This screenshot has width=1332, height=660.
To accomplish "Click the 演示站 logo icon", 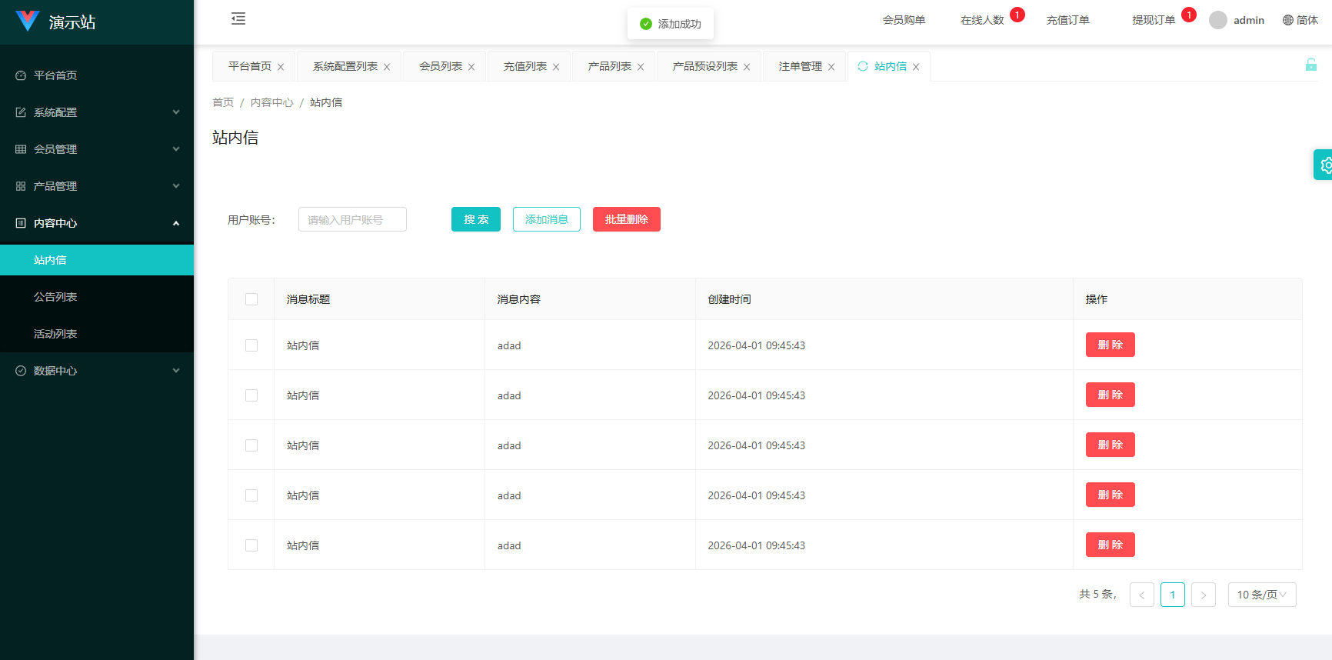I will [x=28, y=22].
